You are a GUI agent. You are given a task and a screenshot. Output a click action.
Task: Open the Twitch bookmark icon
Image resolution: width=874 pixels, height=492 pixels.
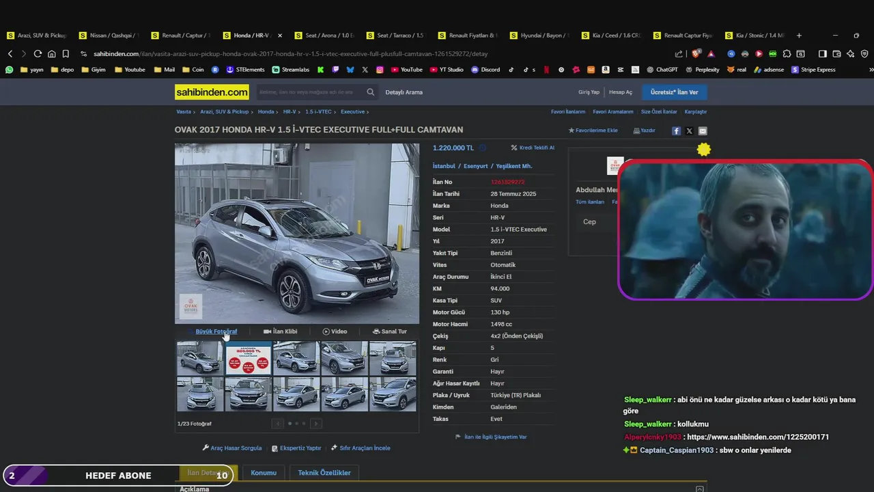[x=335, y=70]
